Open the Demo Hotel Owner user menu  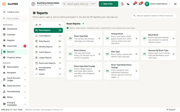(157, 4)
